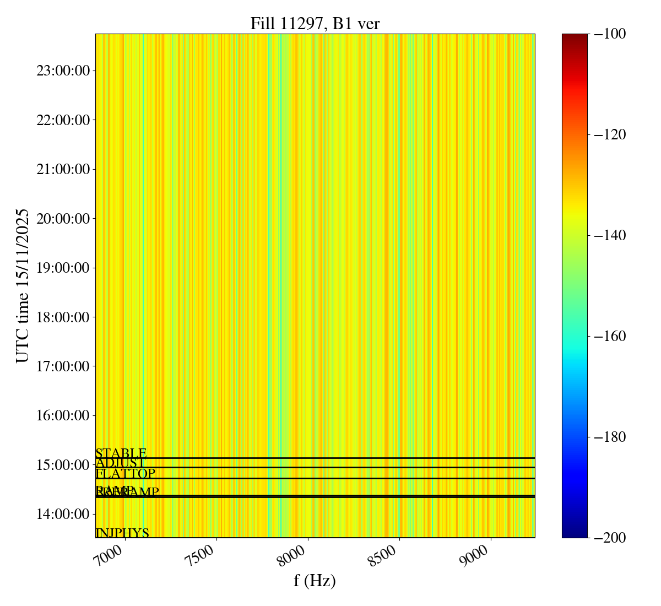Select the STABLE phase label
The width and height of the screenshot is (661, 606).
[121, 453]
